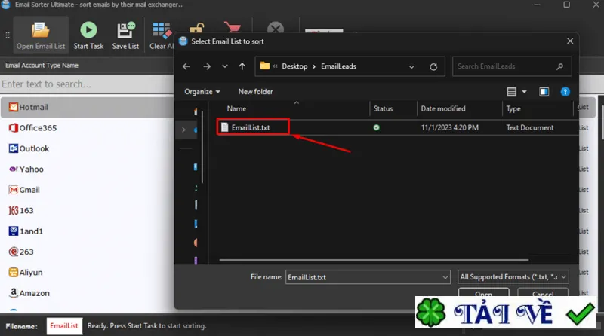604x336 pixels.
Task: Click the green sync status icon
Action: tap(376, 127)
